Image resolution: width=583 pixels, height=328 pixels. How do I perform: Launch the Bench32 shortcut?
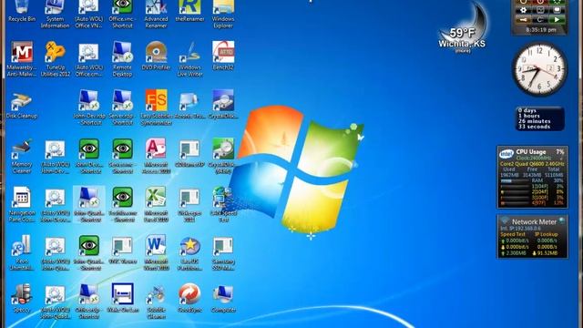tap(223, 56)
